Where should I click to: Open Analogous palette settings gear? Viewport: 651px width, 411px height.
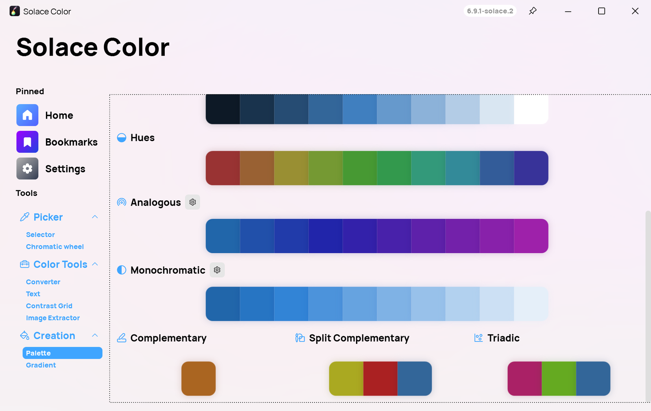[192, 202]
